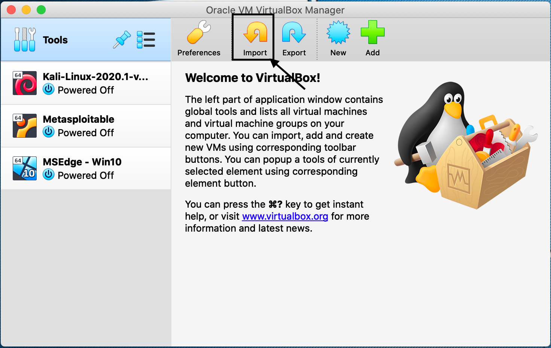Open the Tools list menu icon
551x348 pixels.
coord(146,40)
